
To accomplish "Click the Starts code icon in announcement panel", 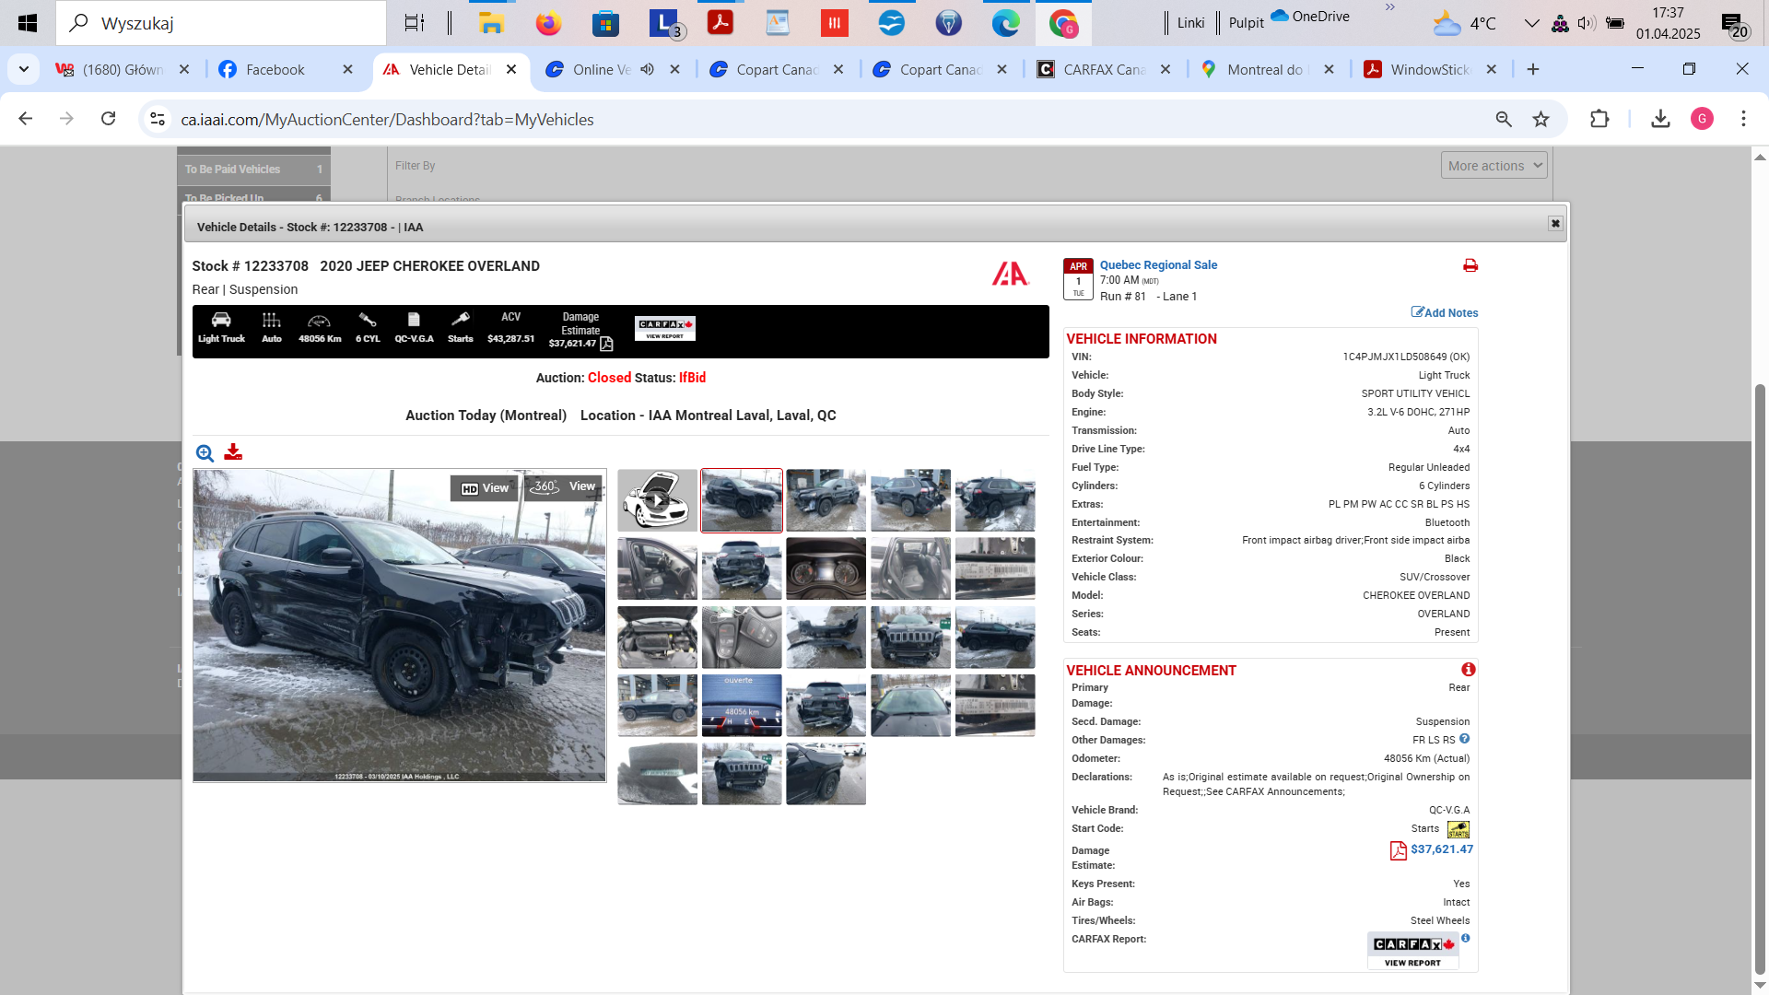I will (x=1458, y=829).
